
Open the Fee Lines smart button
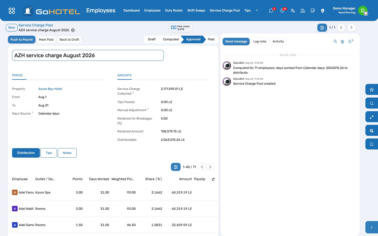coord(181,28)
